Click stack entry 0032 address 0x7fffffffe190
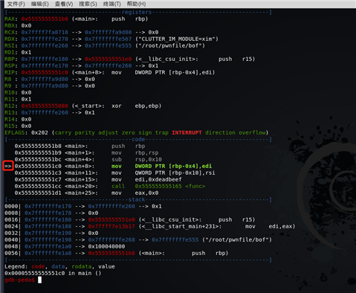Image resolution: width=356 pixels, height=293 pixels. [x=48, y=234]
